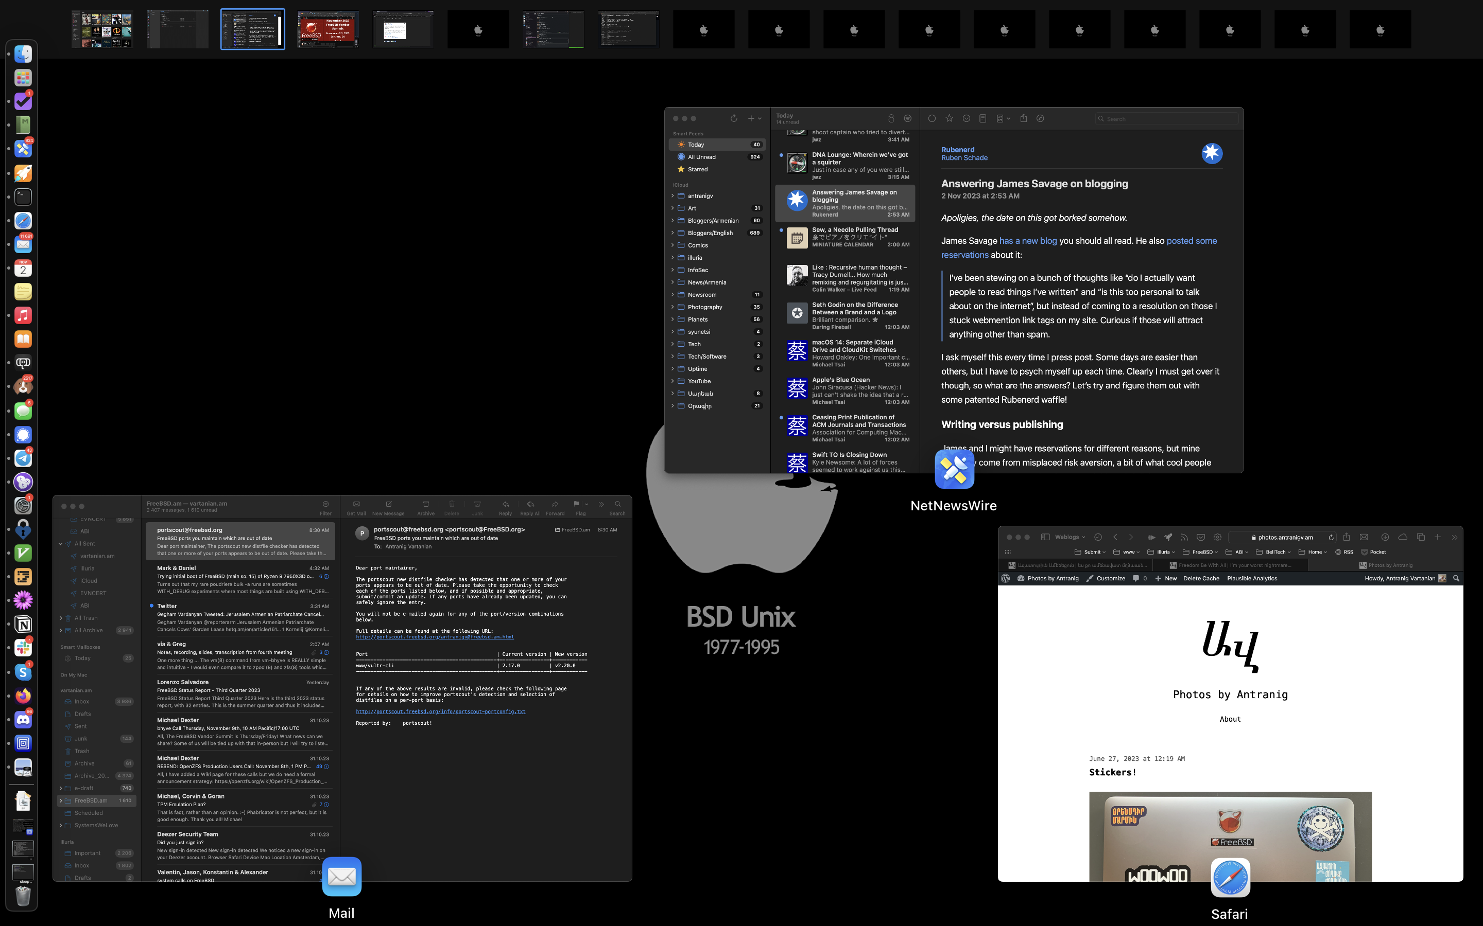Click Forward icon in Mail toolbar
The width and height of the screenshot is (1483, 926).
click(555, 504)
